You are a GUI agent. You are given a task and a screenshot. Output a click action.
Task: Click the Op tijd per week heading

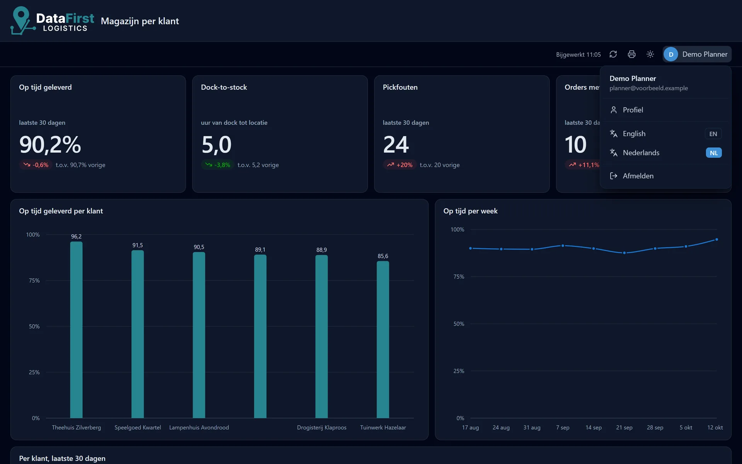(x=470, y=211)
